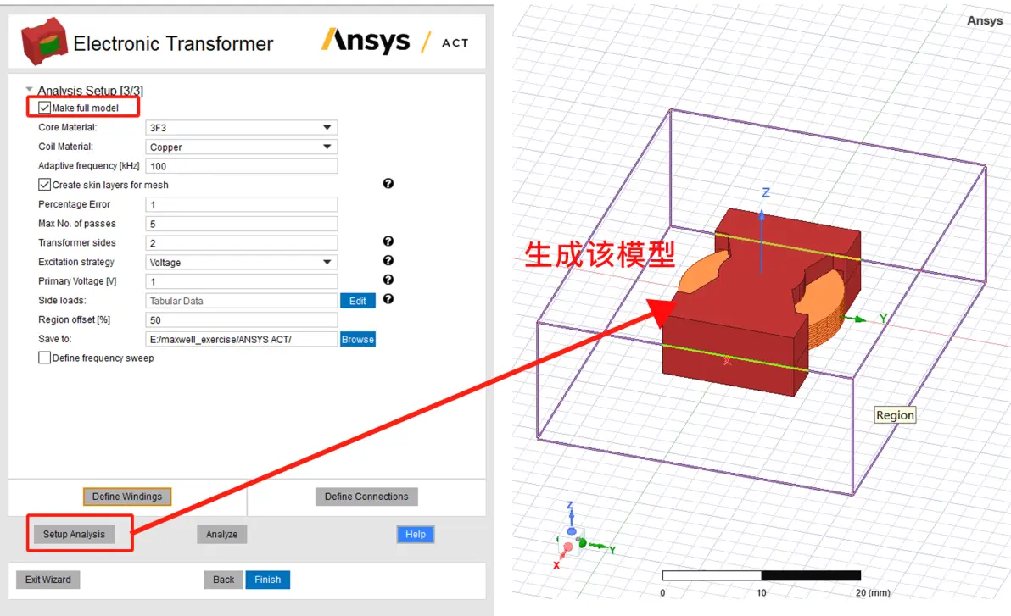Click the Max No. of passes field
The width and height of the screenshot is (1011, 616).
(241, 225)
